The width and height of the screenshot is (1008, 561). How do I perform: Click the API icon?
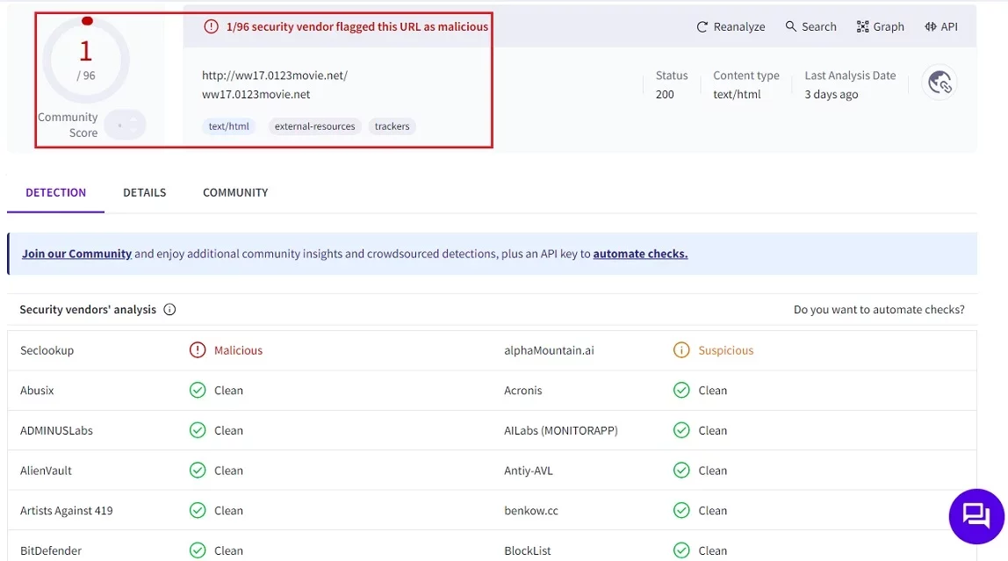pos(930,26)
